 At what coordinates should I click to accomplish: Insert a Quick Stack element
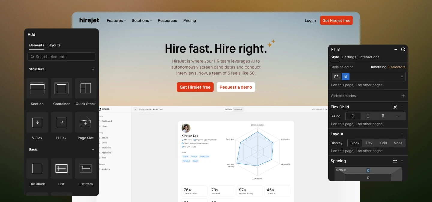point(85,88)
